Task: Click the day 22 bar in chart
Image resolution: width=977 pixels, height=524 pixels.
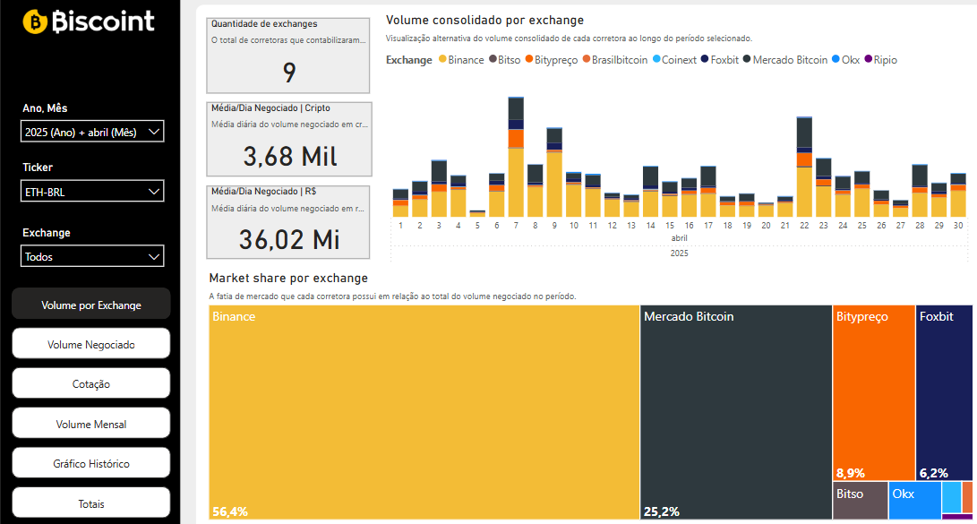Action: coord(804,167)
